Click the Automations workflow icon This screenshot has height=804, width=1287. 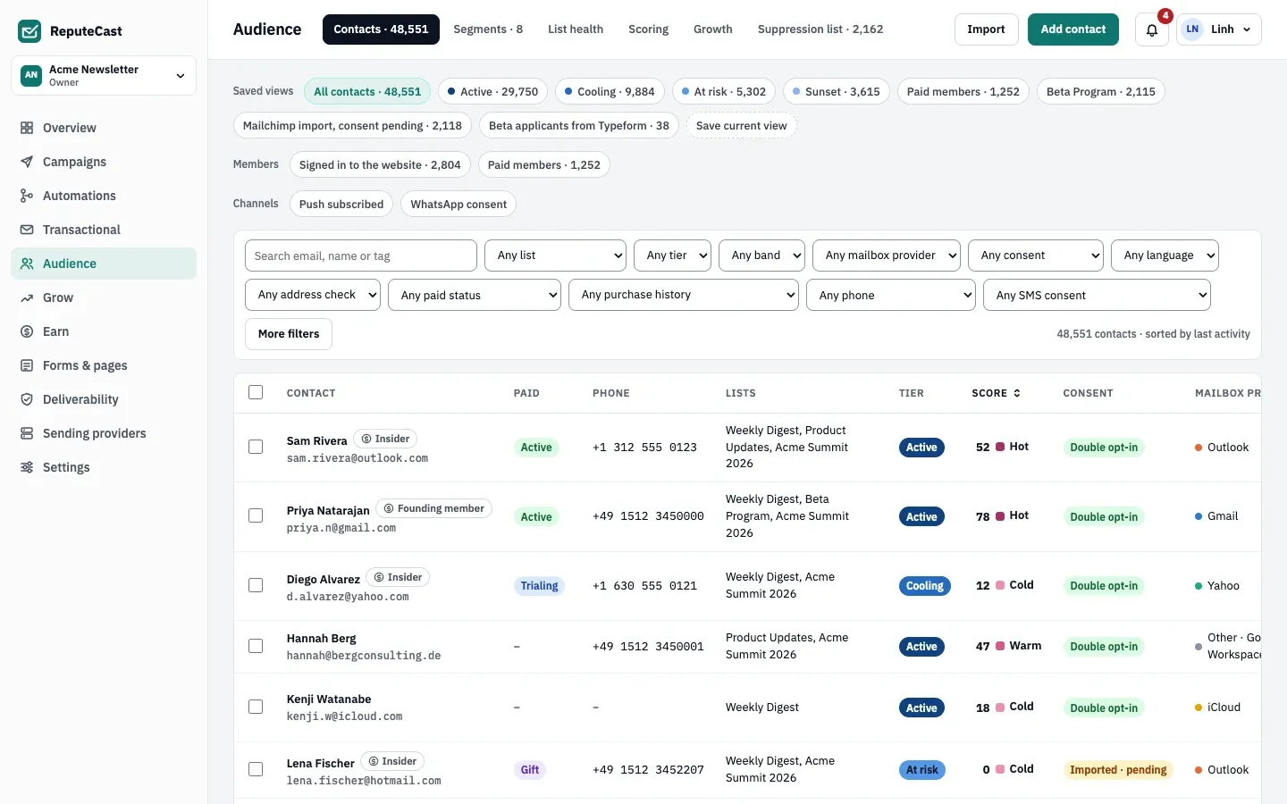pos(27,196)
